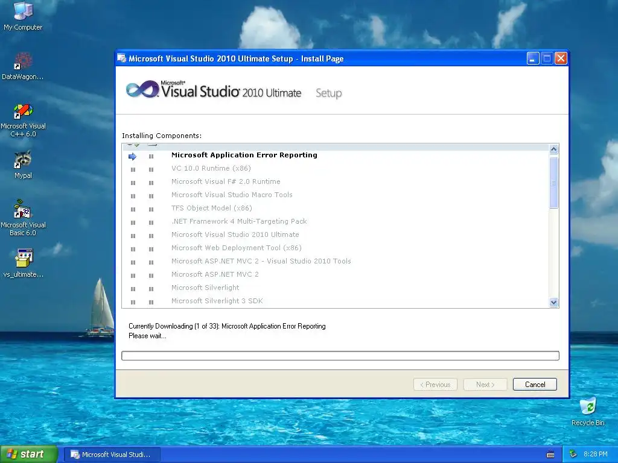Screen dimensions: 618x463
Task: Select the Microsoft ASP.NET MVC 2 row
Action: point(336,274)
